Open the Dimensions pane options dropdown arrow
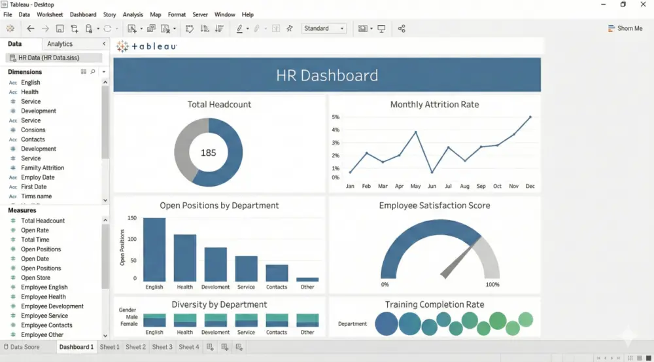This screenshot has width=654, height=362. coord(104,72)
